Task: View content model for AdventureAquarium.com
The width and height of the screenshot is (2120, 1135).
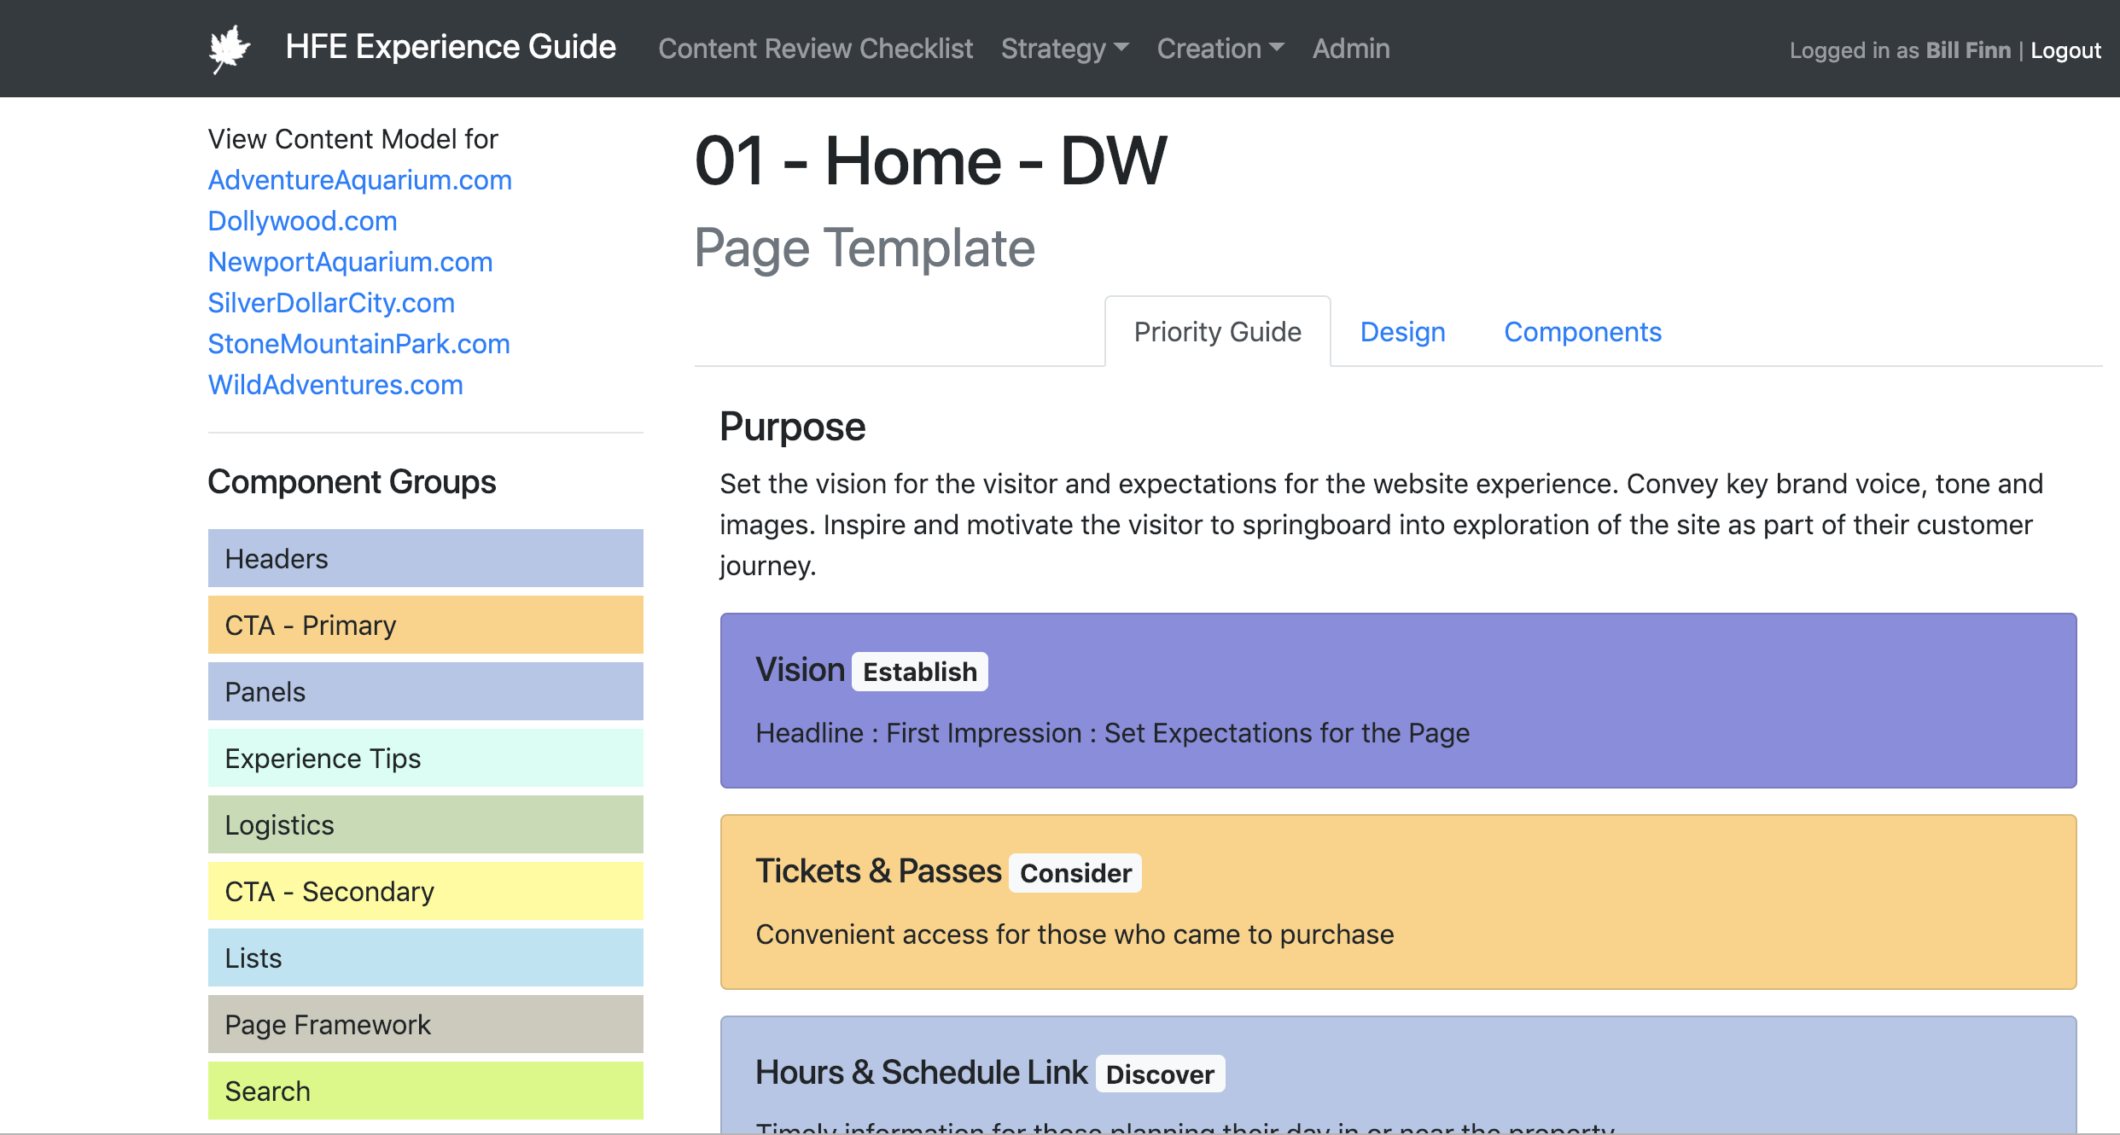Action: click(x=360, y=180)
